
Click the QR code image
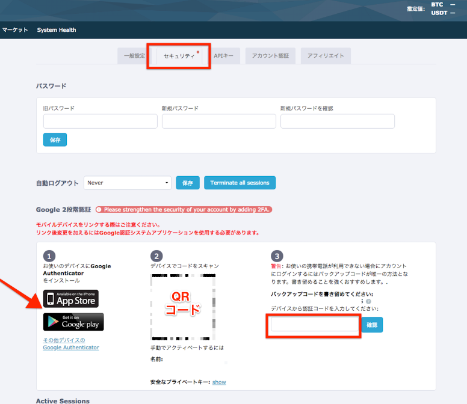click(x=183, y=307)
